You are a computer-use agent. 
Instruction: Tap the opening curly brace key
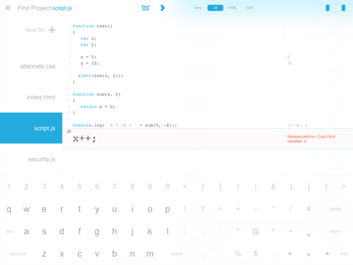coord(203,187)
